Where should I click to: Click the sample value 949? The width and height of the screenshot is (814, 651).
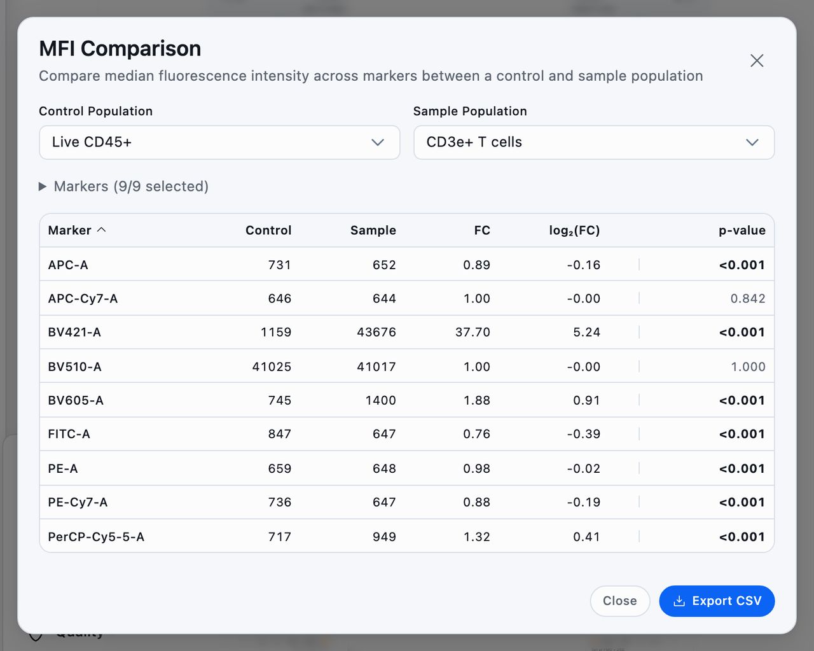click(384, 536)
